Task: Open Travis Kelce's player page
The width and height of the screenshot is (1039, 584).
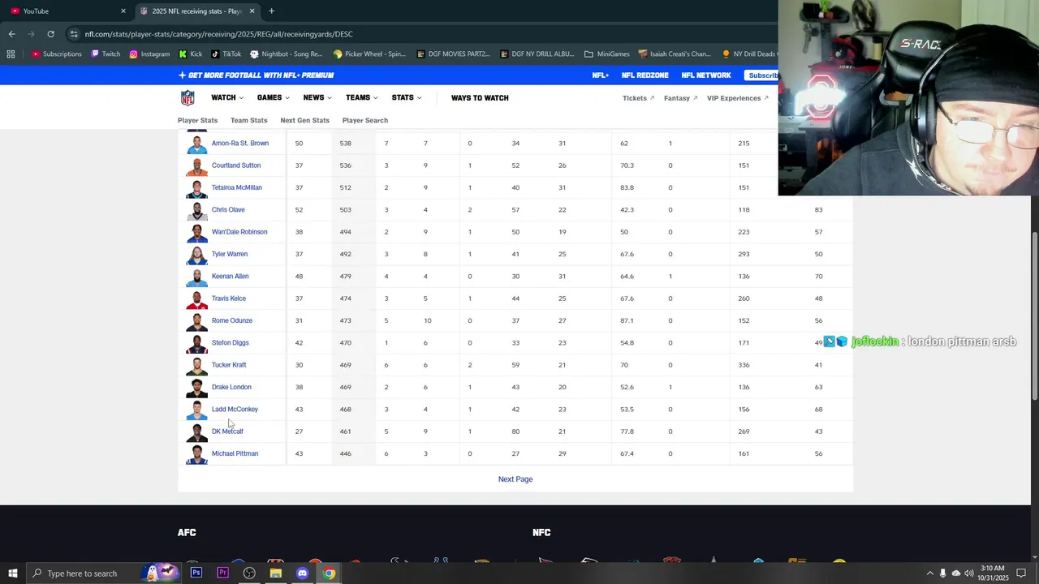Action: [x=228, y=298]
